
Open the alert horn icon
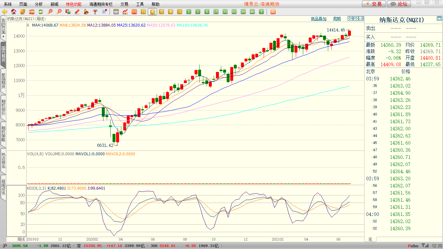point(86,12)
